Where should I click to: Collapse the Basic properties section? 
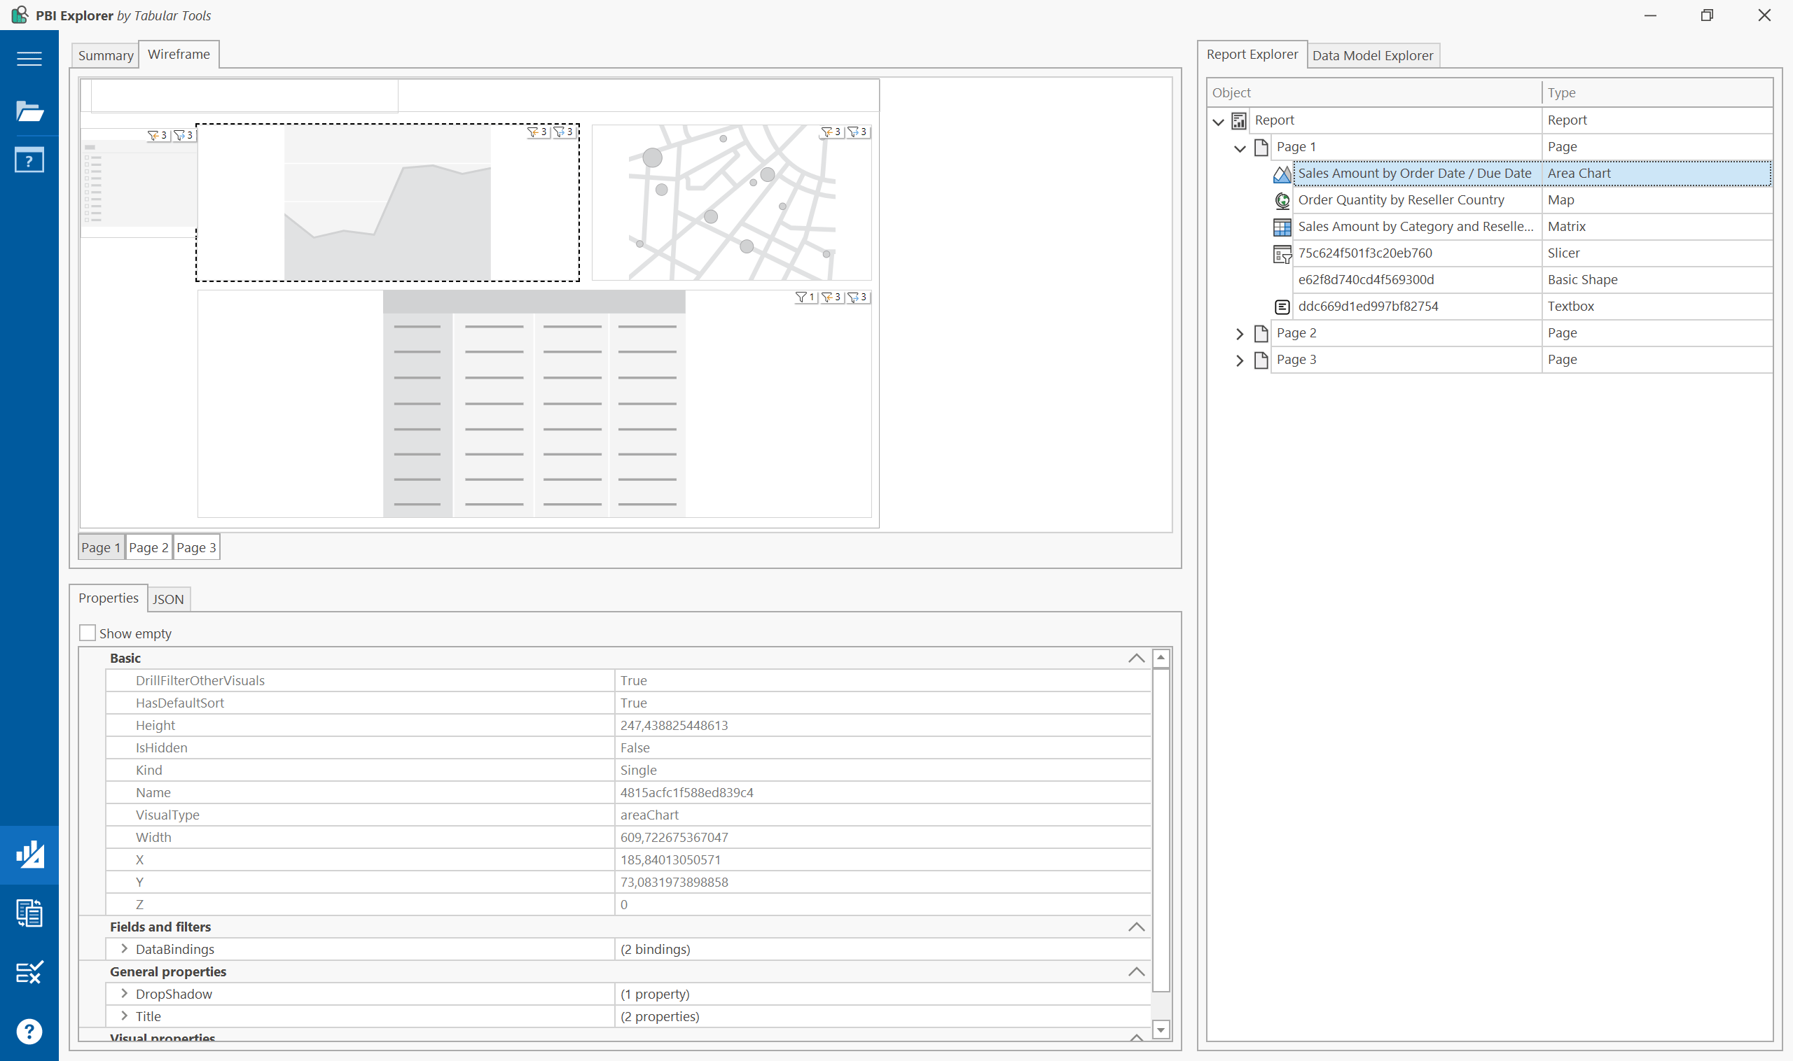click(x=1136, y=658)
